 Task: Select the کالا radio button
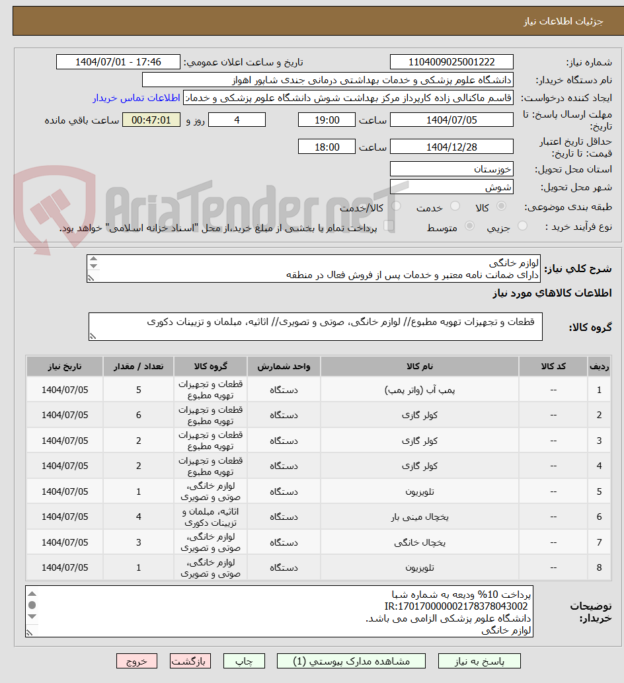point(501,205)
